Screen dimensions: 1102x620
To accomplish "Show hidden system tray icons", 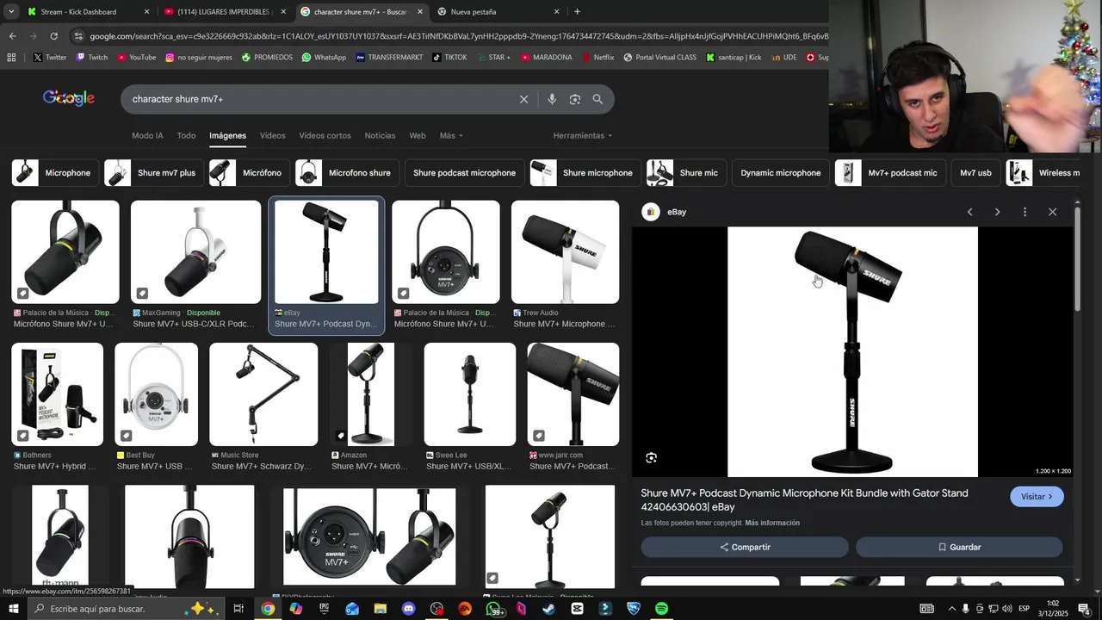I will pyautogui.click(x=951, y=609).
